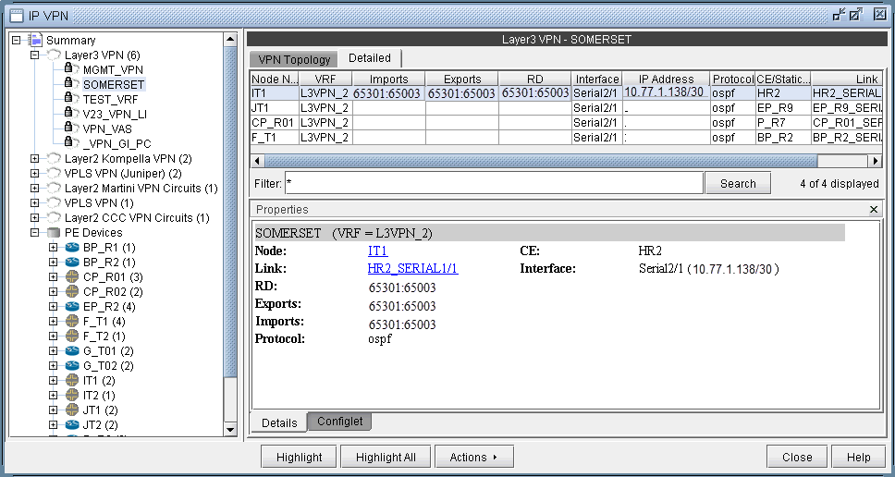Viewport: 895px width, 477px height.
Task: Switch to the VPN Topology tab
Action: click(x=294, y=59)
